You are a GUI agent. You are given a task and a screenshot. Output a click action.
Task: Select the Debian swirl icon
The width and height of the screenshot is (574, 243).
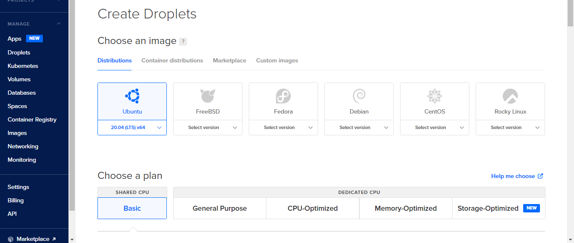pos(359,96)
